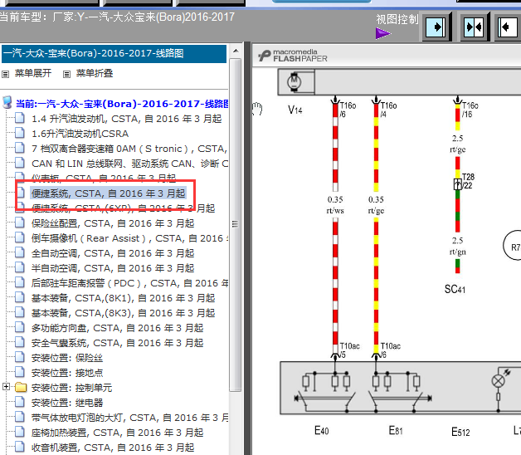Screen dimensions: 521x455
Task: Open CAN 和 LIN 总线联网 entry
Action: pyautogui.click(x=129, y=164)
